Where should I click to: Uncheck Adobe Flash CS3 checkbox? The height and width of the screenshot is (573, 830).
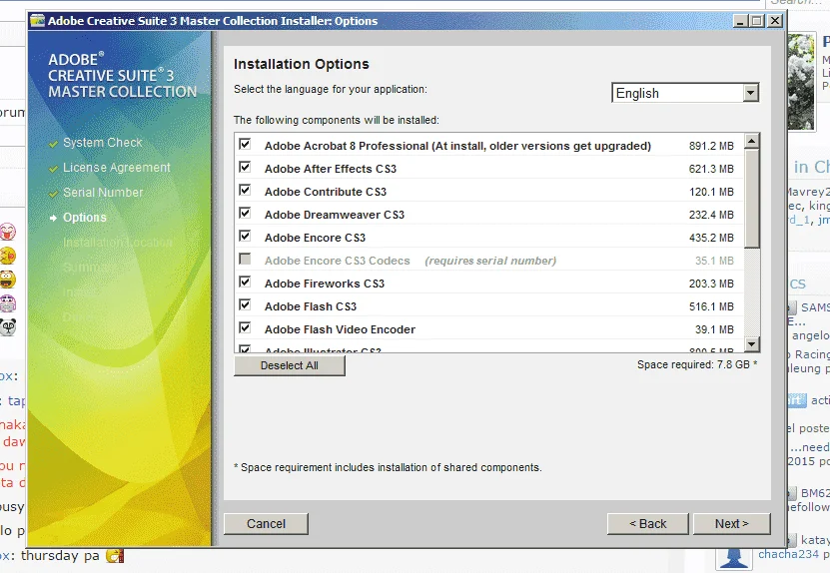245,304
